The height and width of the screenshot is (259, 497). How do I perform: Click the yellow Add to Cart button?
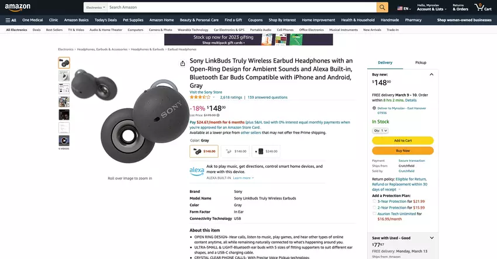pyautogui.click(x=403, y=140)
